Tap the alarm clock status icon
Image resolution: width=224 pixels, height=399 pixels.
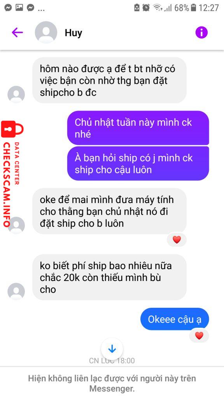(x=146, y=8)
